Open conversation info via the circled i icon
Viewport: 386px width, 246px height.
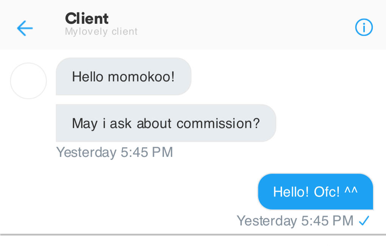364,28
